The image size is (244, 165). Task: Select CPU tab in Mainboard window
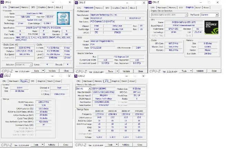pyautogui.click(x=79, y=8)
